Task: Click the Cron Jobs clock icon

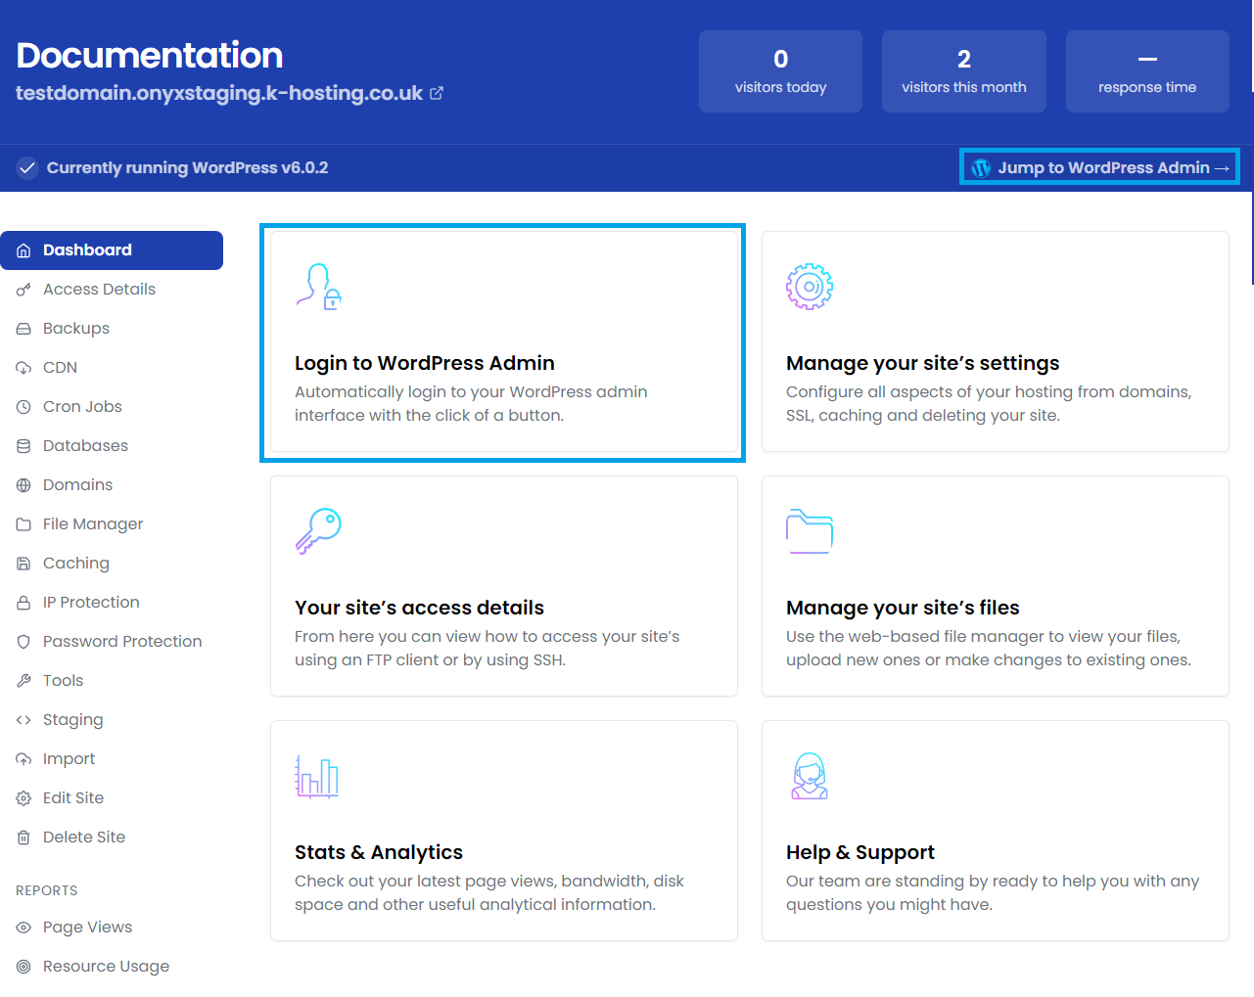Action: (23, 407)
